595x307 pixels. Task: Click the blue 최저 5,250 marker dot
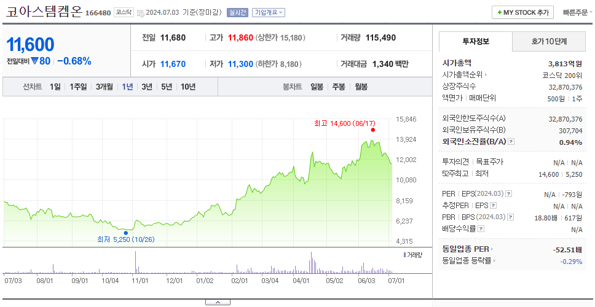pos(125,233)
